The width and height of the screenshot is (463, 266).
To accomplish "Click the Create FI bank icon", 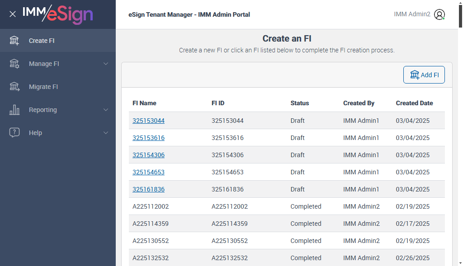I will point(14,41).
